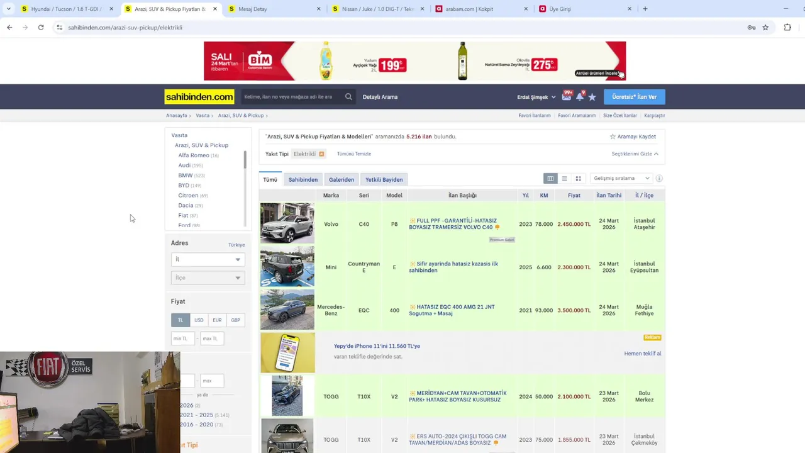This screenshot has width=805, height=453.
Task: Open Favori İlanlarım link
Action: click(535, 116)
